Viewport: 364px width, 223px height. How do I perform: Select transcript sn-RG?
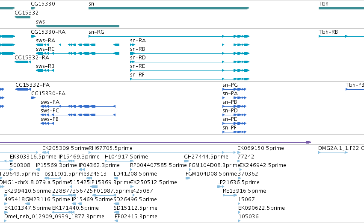[x=169, y=36]
